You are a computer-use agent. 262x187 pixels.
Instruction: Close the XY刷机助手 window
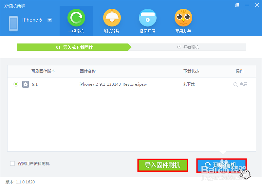tap(257, 5)
